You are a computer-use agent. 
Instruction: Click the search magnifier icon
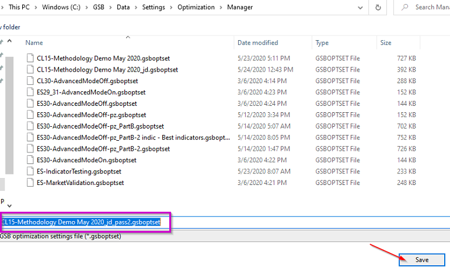point(404,8)
